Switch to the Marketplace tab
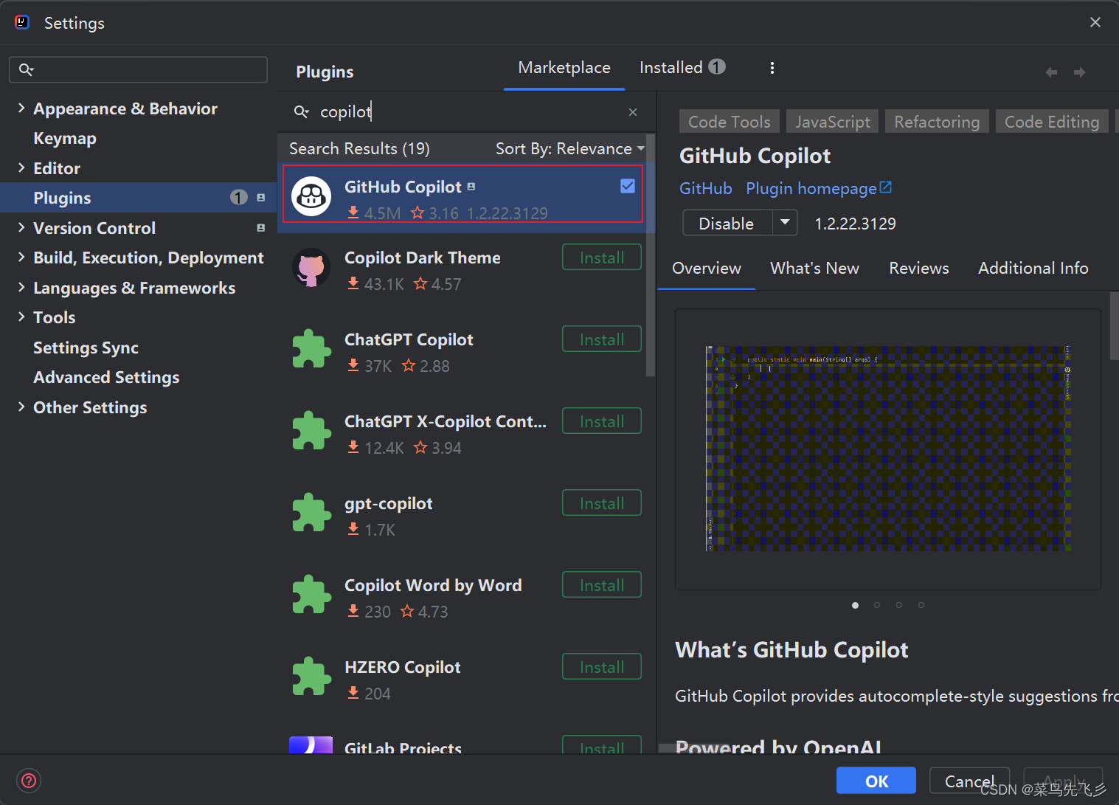This screenshot has width=1119, height=805. coord(564,68)
